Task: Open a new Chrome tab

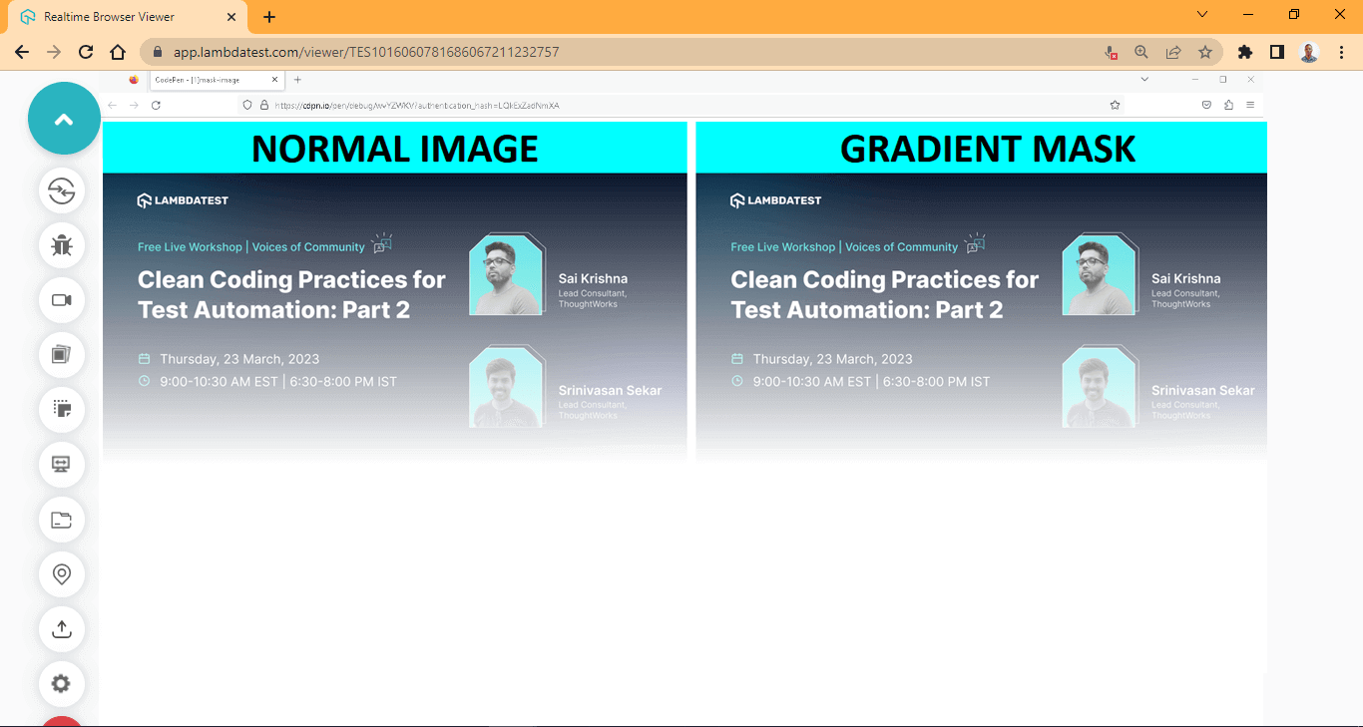Action: pyautogui.click(x=269, y=17)
